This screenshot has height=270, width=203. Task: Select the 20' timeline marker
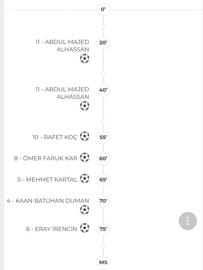pos(103,43)
